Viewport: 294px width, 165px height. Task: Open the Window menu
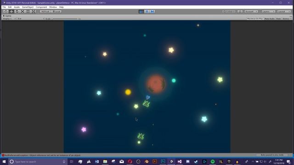point(53,7)
